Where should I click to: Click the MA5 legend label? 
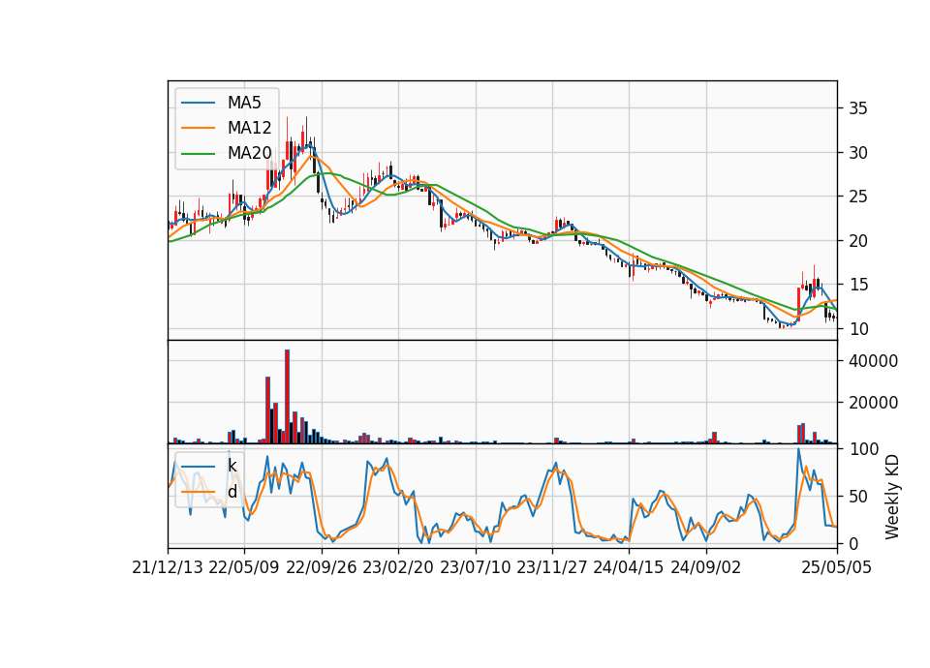point(244,103)
